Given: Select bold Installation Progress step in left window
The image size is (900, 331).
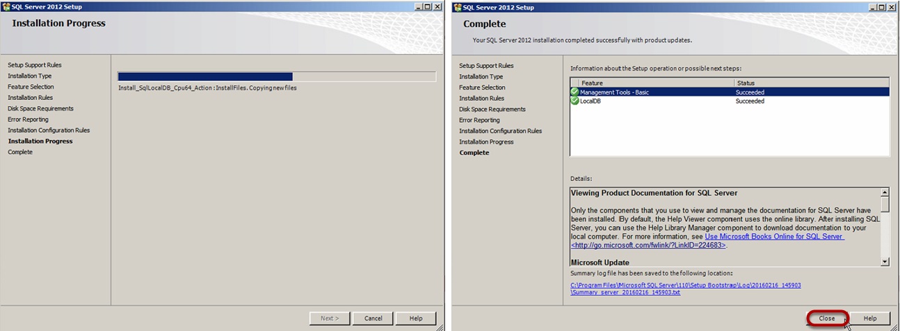Looking at the screenshot, I should (x=40, y=141).
